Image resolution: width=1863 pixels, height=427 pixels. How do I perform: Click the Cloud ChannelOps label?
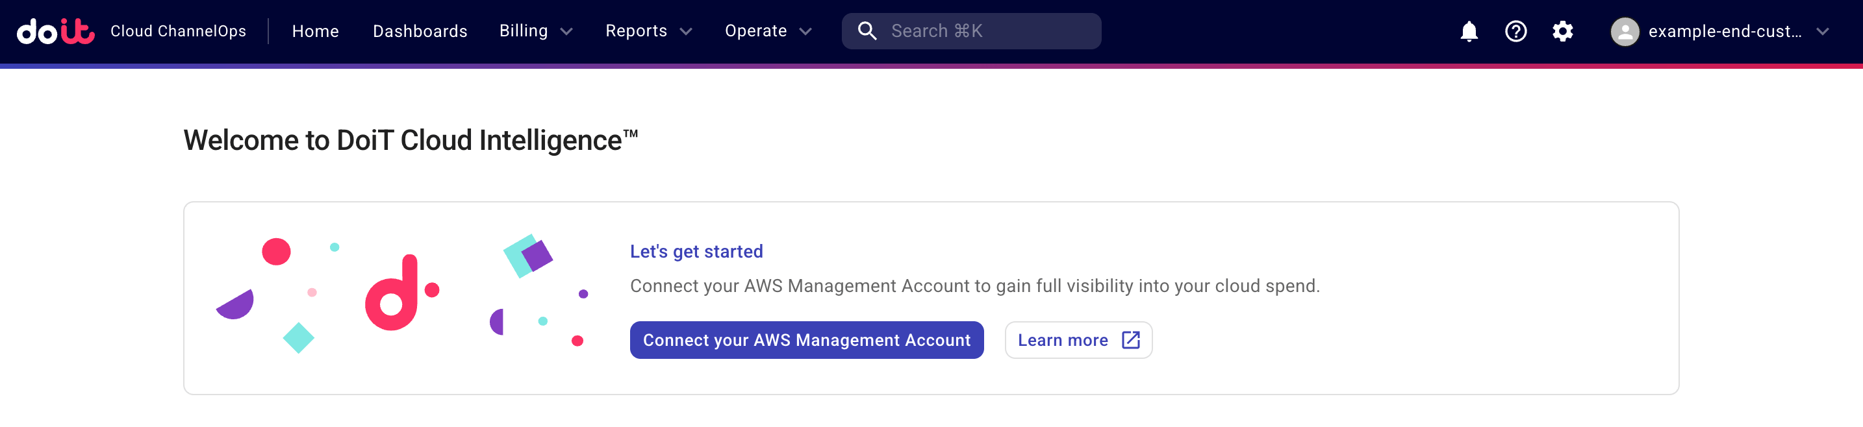pos(178,31)
